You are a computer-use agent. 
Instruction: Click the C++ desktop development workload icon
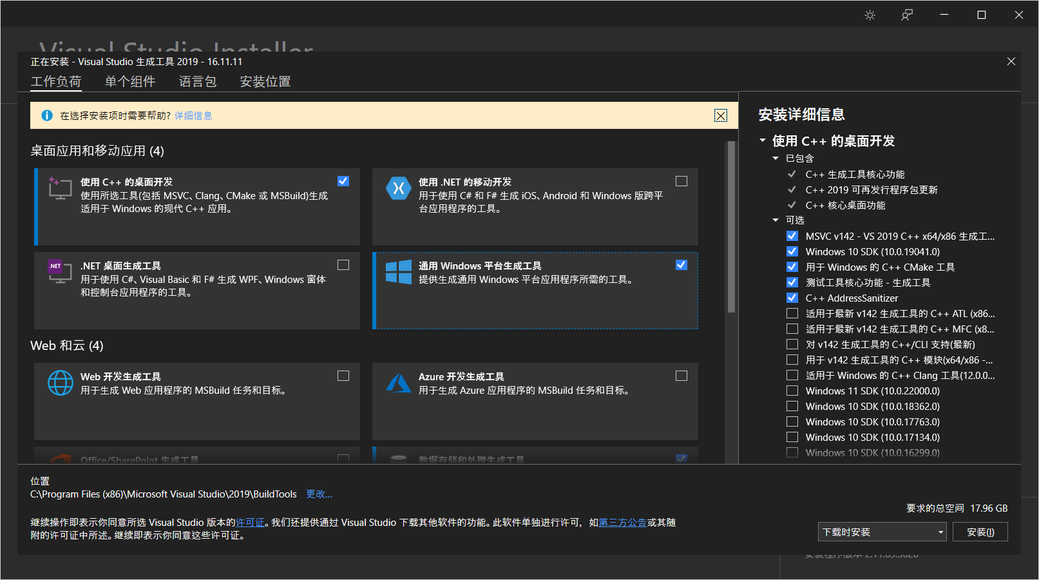click(x=60, y=188)
